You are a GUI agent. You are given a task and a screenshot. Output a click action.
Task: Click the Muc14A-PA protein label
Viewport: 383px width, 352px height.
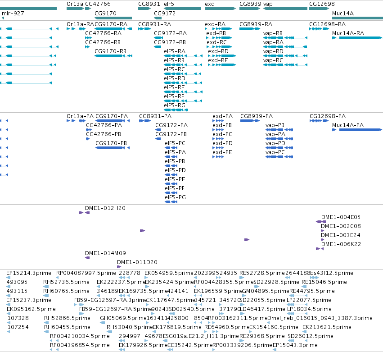(x=348, y=125)
